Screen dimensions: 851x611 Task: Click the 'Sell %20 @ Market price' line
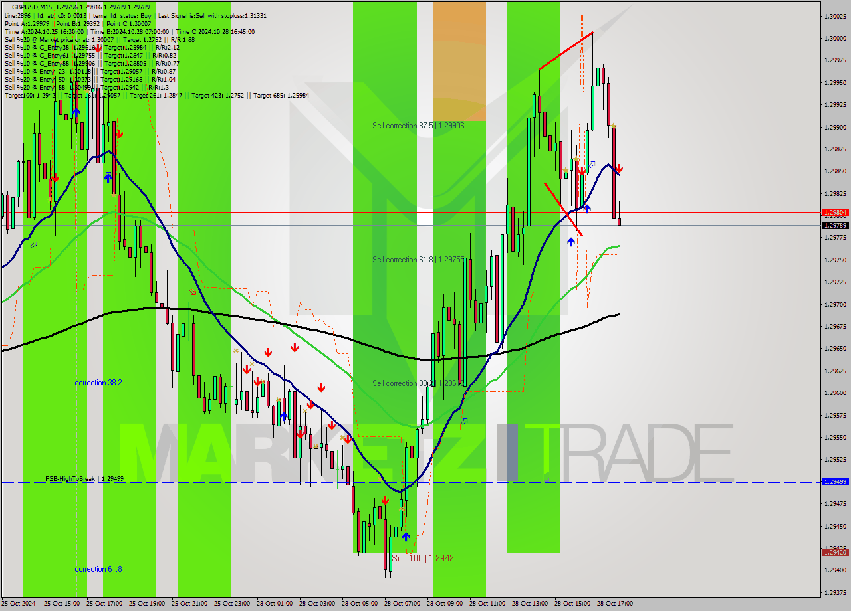coord(100,39)
